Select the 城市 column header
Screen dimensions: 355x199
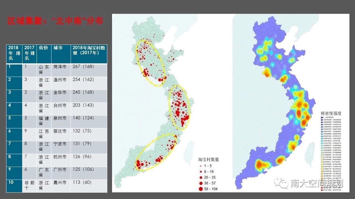click(61, 54)
